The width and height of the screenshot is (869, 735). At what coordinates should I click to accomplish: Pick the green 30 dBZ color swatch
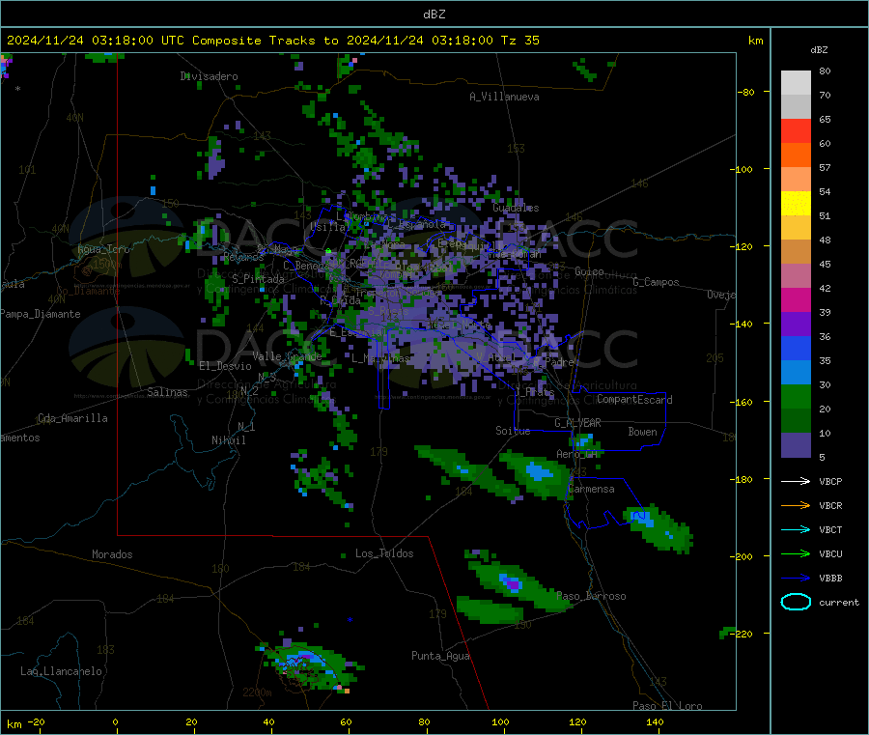(x=796, y=396)
